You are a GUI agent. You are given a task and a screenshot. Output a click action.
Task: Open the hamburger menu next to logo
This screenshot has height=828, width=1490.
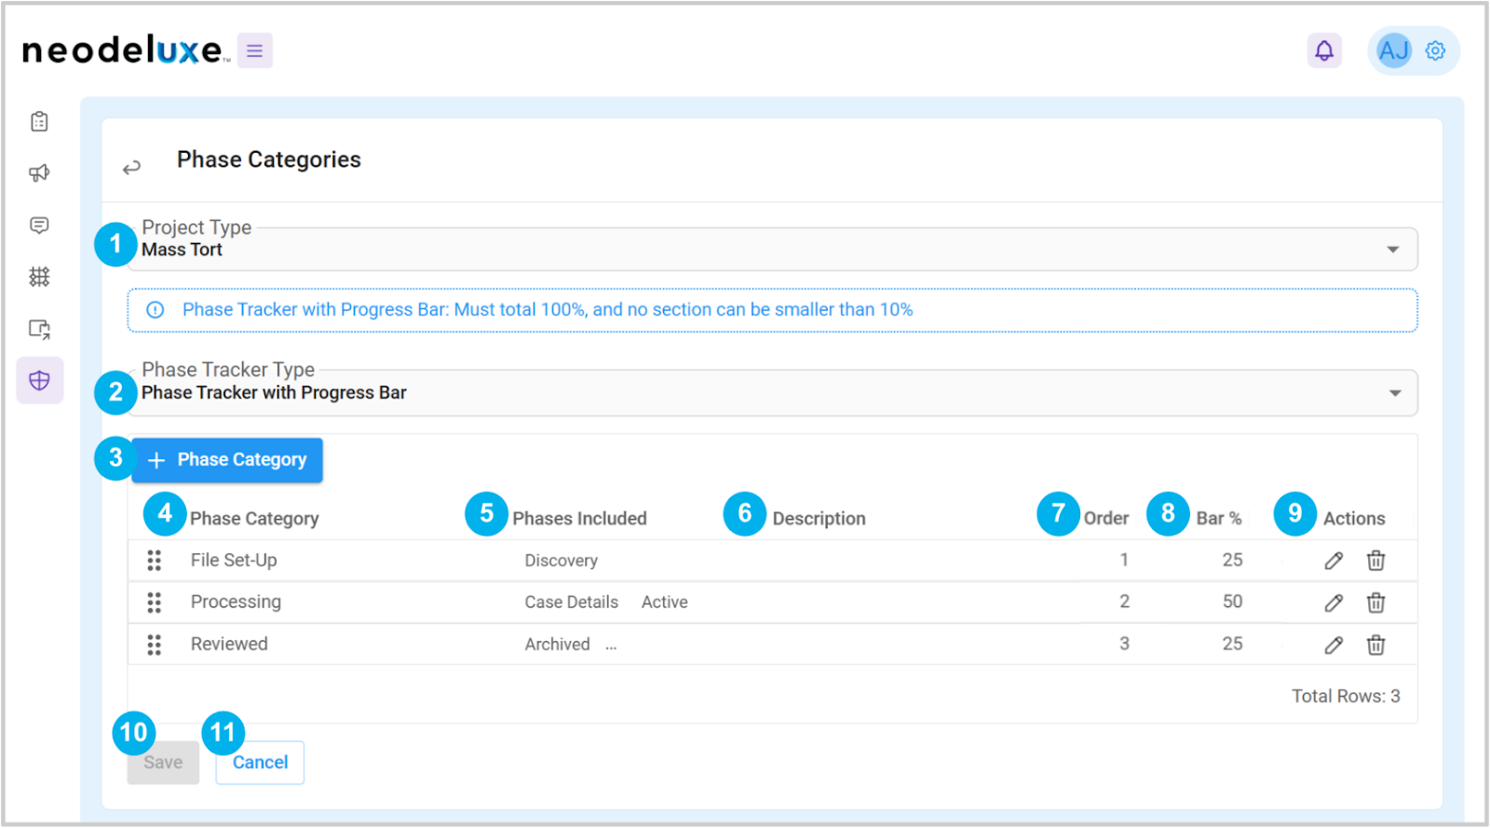point(254,50)
